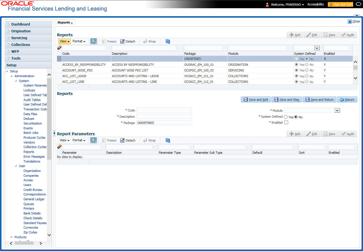This screenshot has height=251, width=363.
Task: Open Error Messages in the System tree
Action: (34, 157)
